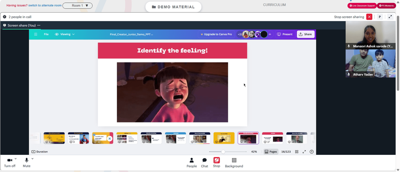
Task: Open Canva hamburger menu icon
Action: click(36, 34)
